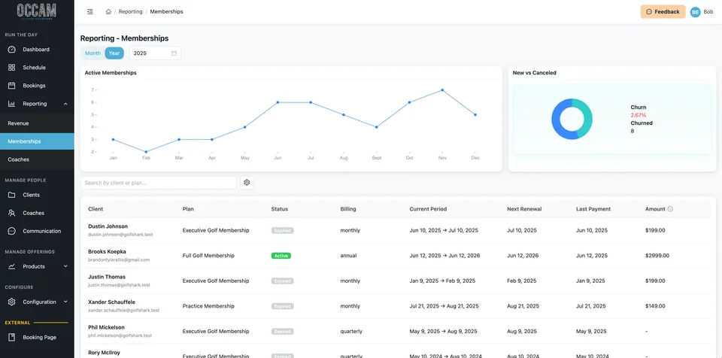
Task: Click the BE user avatar
Action: click(x=695, y=12)
